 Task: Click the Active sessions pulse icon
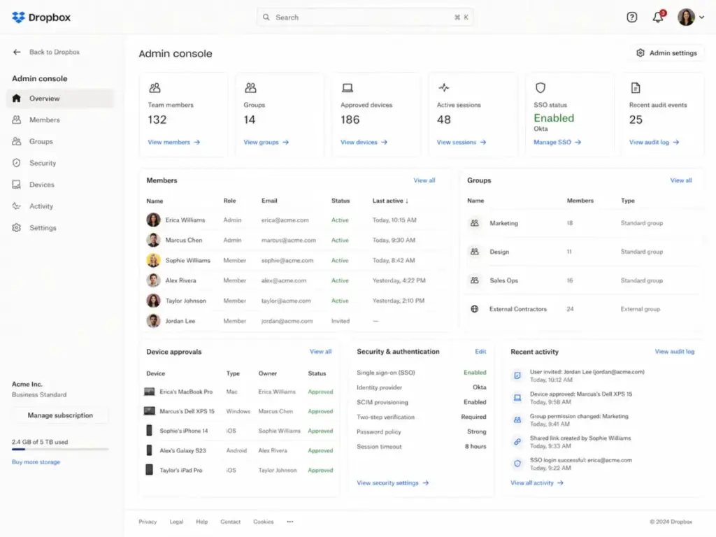[444, 87]
